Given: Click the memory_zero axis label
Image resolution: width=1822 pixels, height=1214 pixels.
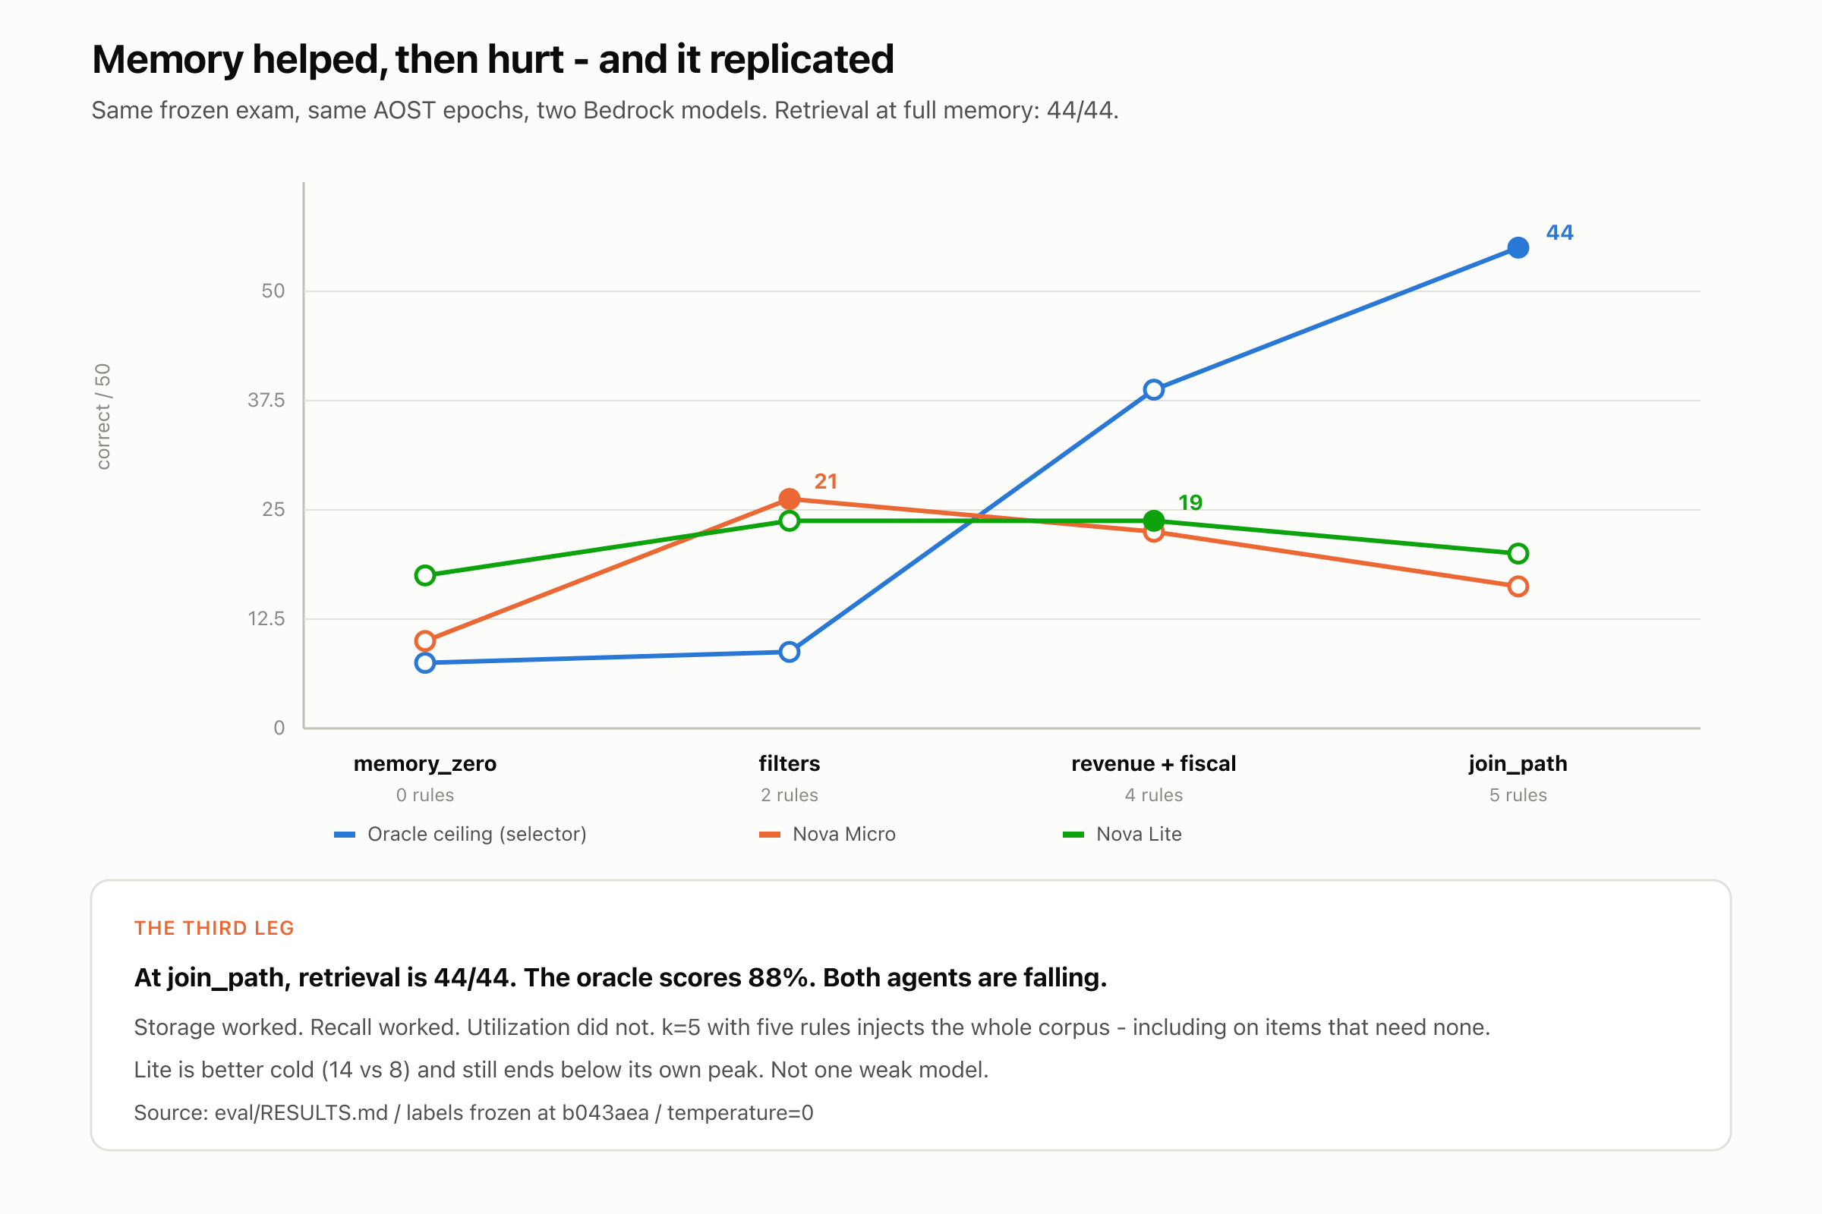Looking at the screenshot, I should click(424, 763).
